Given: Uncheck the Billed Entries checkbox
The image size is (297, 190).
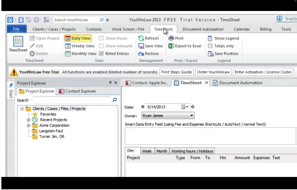Looking at the screenshot, I should coord(101,54).
